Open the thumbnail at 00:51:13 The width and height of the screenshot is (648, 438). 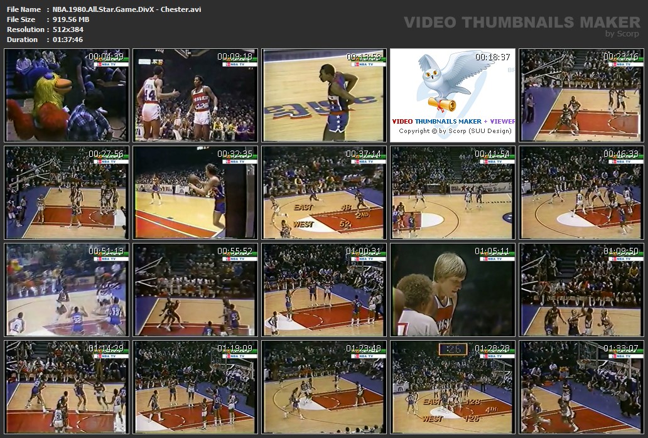(67, 290)
